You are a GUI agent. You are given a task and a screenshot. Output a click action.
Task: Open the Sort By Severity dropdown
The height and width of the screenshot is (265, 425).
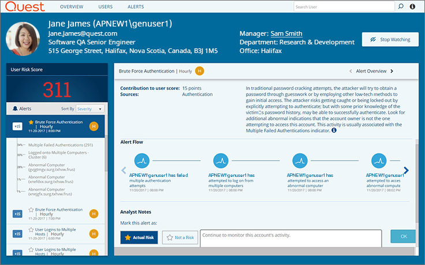tap(90, 109)
